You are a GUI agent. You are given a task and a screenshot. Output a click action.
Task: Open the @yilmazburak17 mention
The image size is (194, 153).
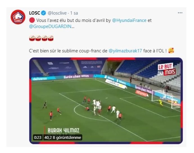coord(125,51)
